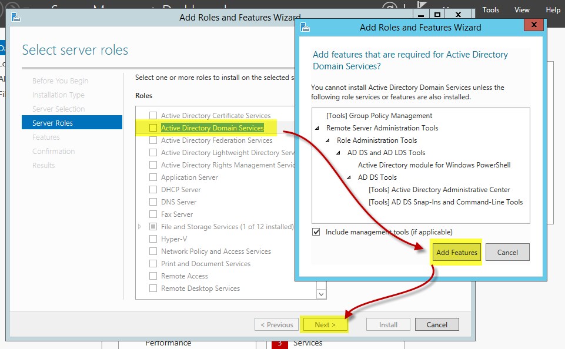
Task: Open Server Manager Tools menu
Action: pos(491,10)
